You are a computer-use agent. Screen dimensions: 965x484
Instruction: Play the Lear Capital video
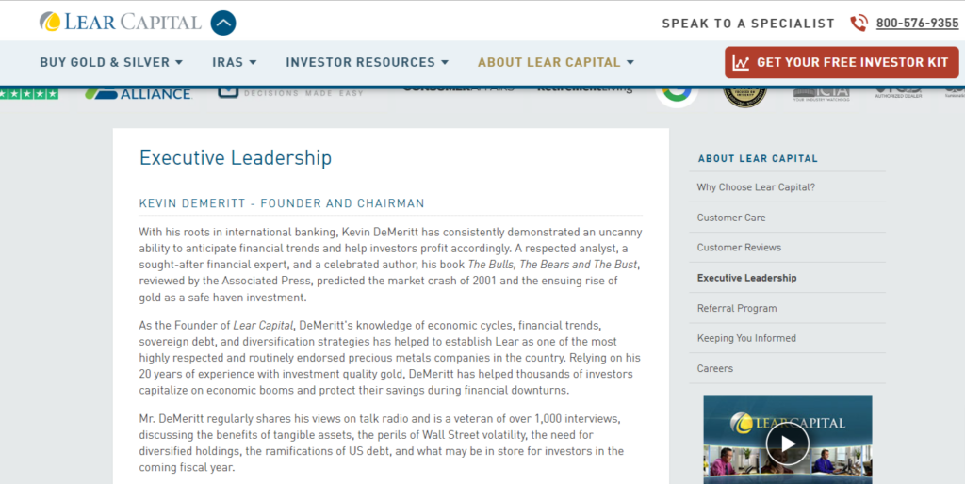[787, 444]
